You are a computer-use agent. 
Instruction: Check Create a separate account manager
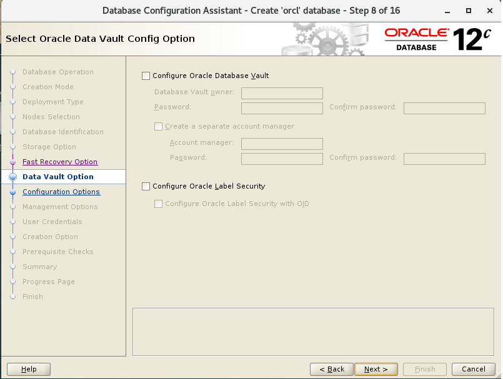coord(159,126)
